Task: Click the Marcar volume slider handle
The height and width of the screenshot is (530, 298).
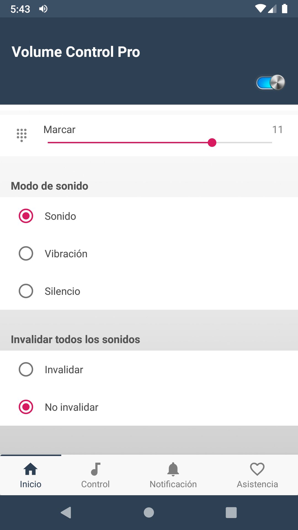Action: tap(212, 143)
